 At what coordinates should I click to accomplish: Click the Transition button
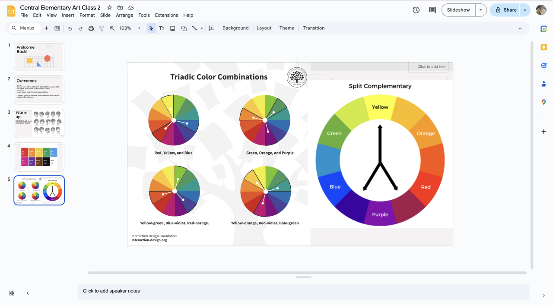(x=314, y=28)
